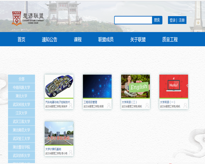205x164 pixels.
Task: Open the car electronics course thumbnail
Action: [x=59, y=86]
